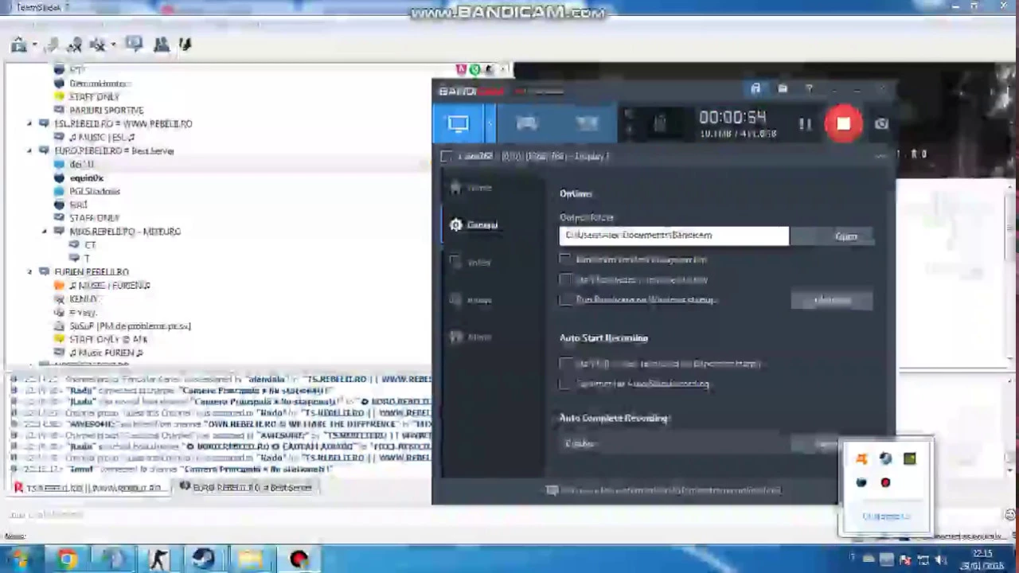Open Chrome from the taskbar
The height and width of the screenshot is (573, 1019).
(x=67, y=559)
